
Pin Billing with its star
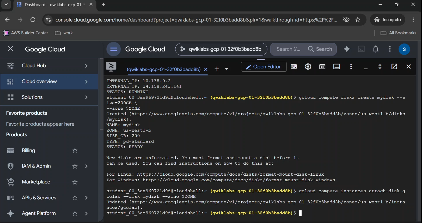pyautogui.click(x=75, y=151)
